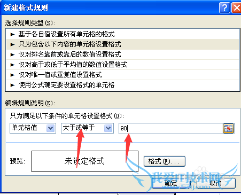Choose rule 仅对高于或低于平均值的数值设置格式

tap(122, 65)
